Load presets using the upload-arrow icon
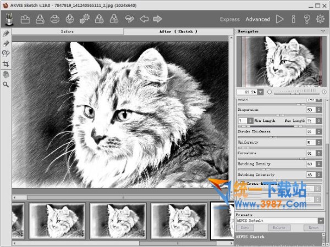This screenshot has height=247, width=330. click(x=100, y=19)
